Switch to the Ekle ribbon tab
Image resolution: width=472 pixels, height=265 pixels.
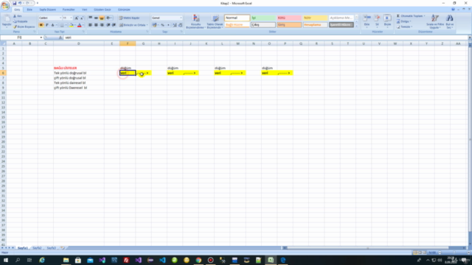(x=29, y=10)
